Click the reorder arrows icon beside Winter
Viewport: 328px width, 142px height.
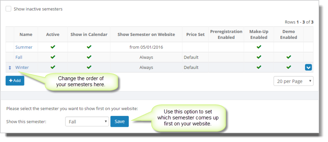pyautogui.click(x=10, y=68)
